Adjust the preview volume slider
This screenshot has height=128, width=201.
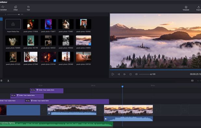click(x=145, y=74)
